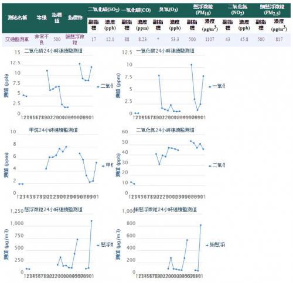Click the 細懸浮微粒(PM2.5) column header
Viewport: 293px width, 283px height.
tap(272, 9)
